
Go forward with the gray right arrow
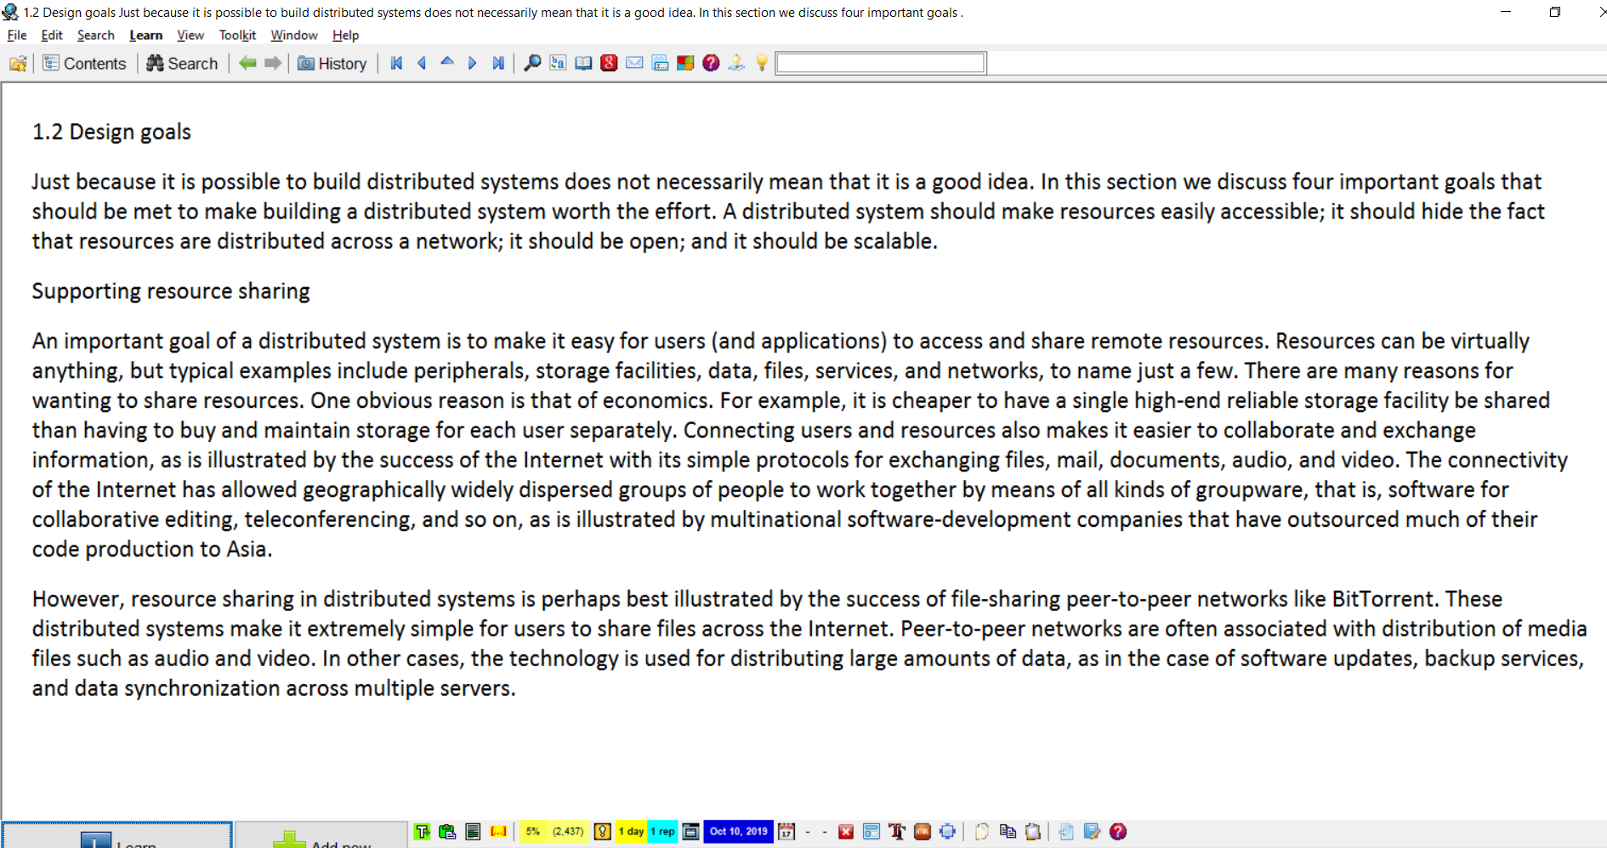tap(273, 63)
